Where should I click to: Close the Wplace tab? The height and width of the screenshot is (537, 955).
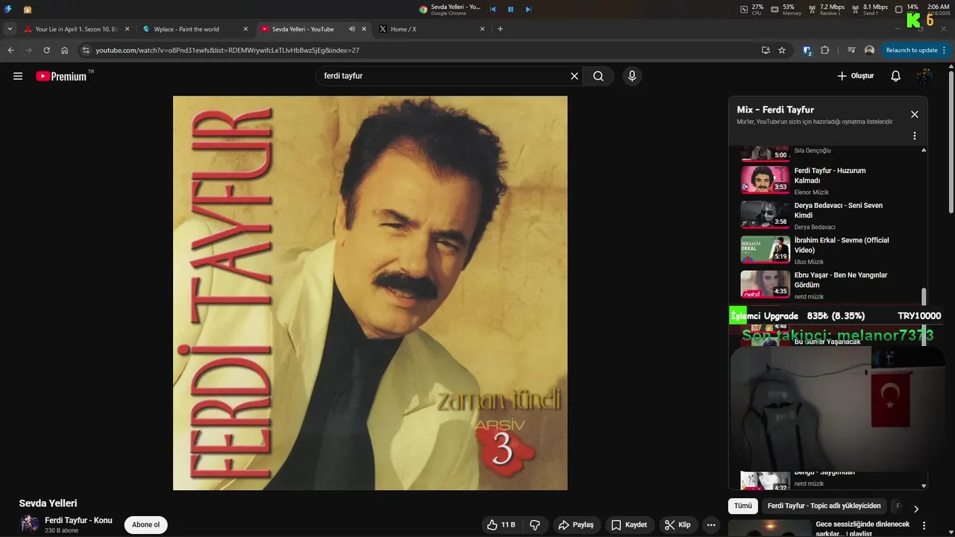(x=245, y=29)
